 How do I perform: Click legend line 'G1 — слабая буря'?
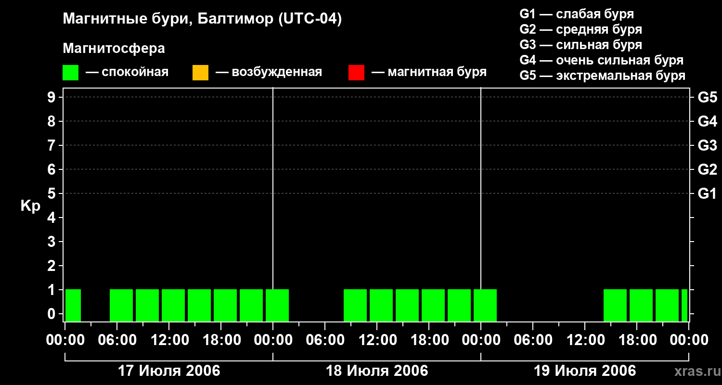(x=577, y=14)
